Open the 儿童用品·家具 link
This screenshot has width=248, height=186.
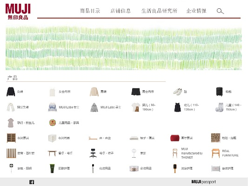click(x=69, y=123)
